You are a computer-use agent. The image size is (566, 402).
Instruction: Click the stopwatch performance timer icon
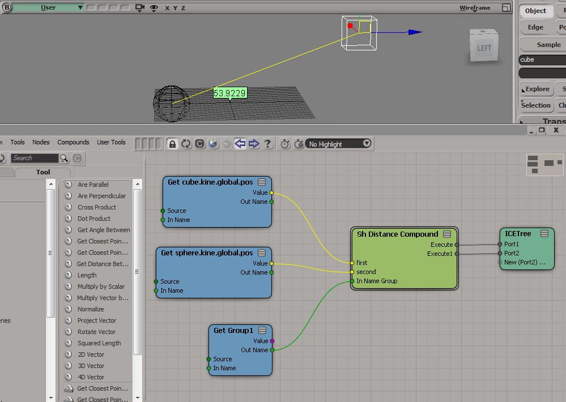(x=286, y=144)
